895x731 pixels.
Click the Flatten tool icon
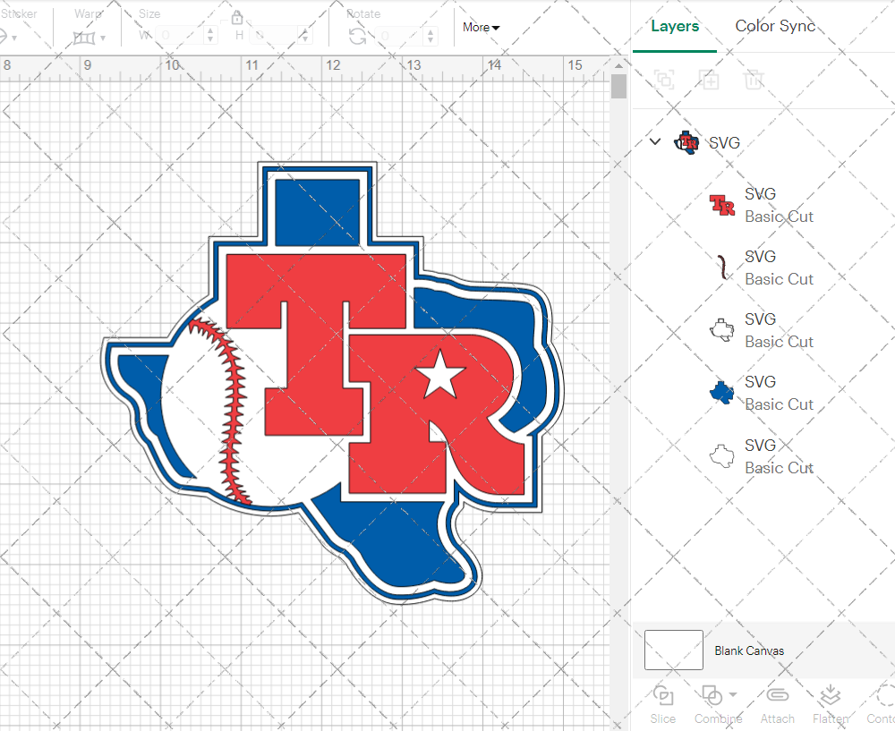[830, 695]
